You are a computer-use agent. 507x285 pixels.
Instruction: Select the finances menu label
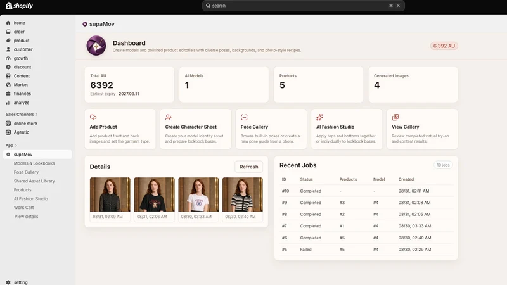22,94
